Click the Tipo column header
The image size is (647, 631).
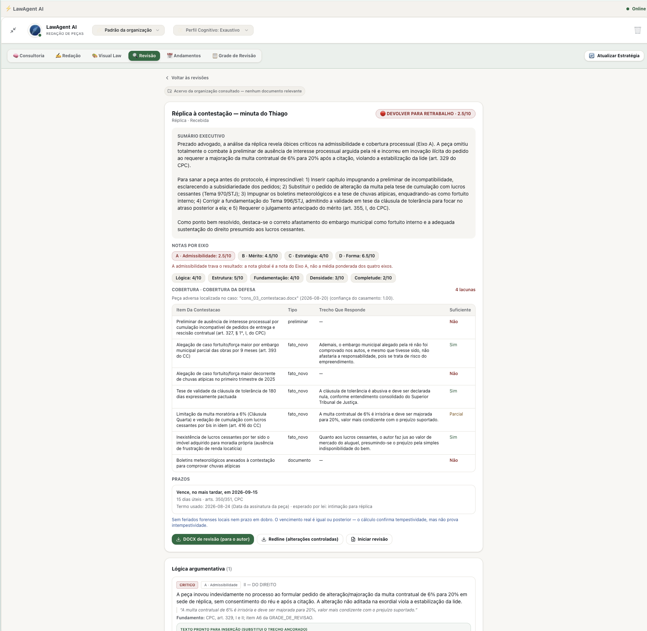pos(292,310)
